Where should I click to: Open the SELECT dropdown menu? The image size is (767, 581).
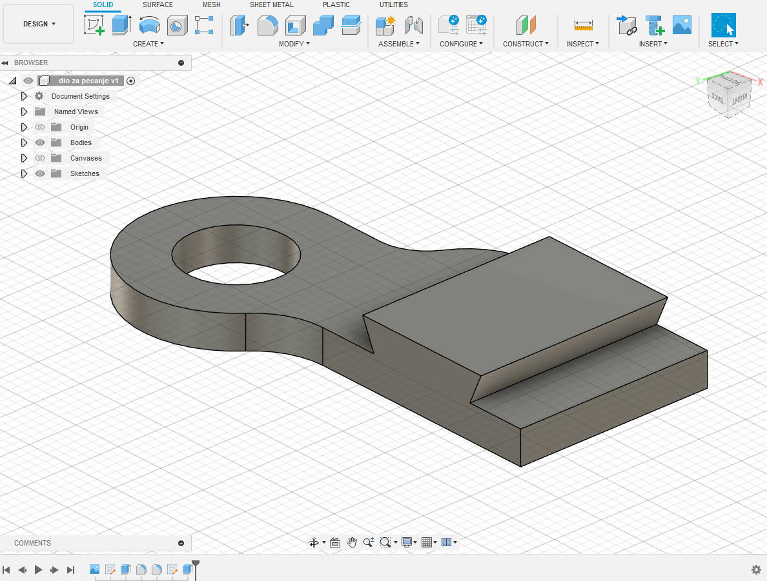(x=723, y=44)
